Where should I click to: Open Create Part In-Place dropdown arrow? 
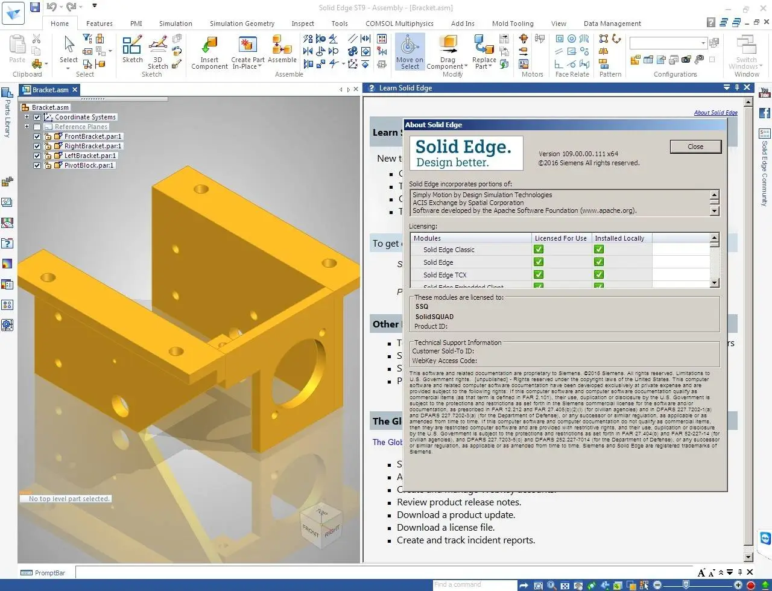tap(260, 66)
